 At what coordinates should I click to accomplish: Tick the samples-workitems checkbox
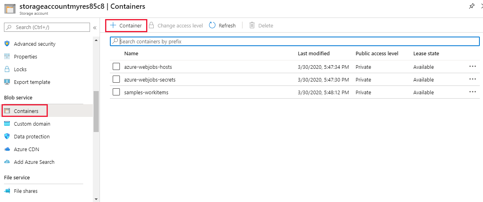tap(116, 92)
